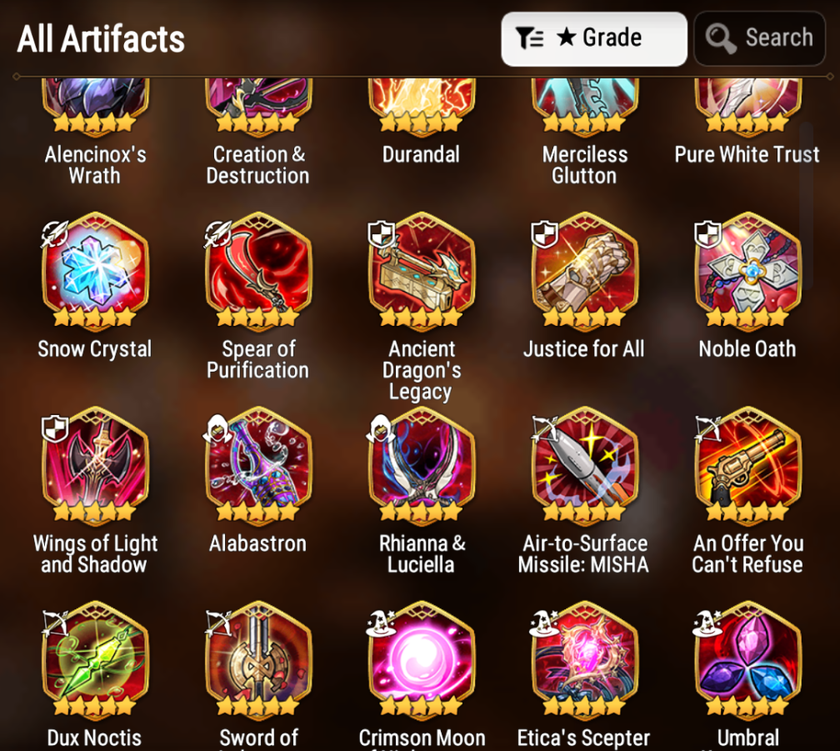The image size is (840, 751).
Task: Click the Search artifacts field
Action: point(760,38)
